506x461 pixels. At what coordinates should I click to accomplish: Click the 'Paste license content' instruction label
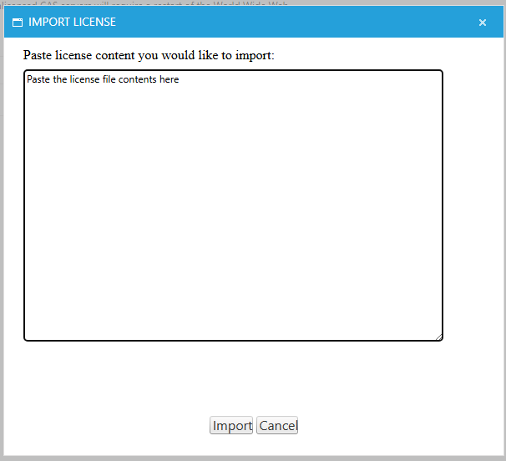[148, 56]
